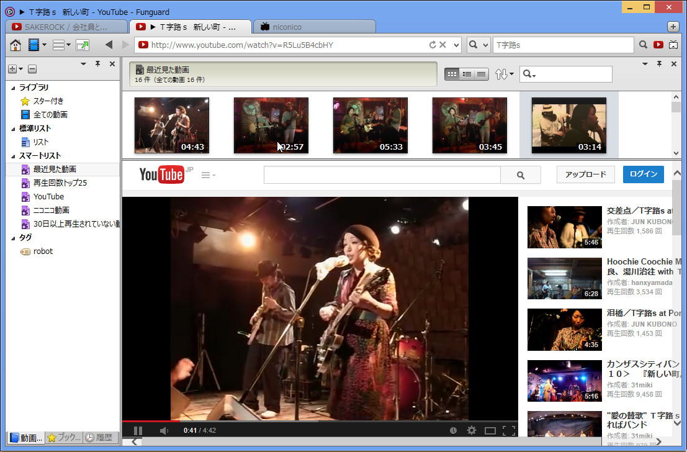The image size is (687, 452).
Task: Pin the left sidebar panel
Action: tap(97, 64)
